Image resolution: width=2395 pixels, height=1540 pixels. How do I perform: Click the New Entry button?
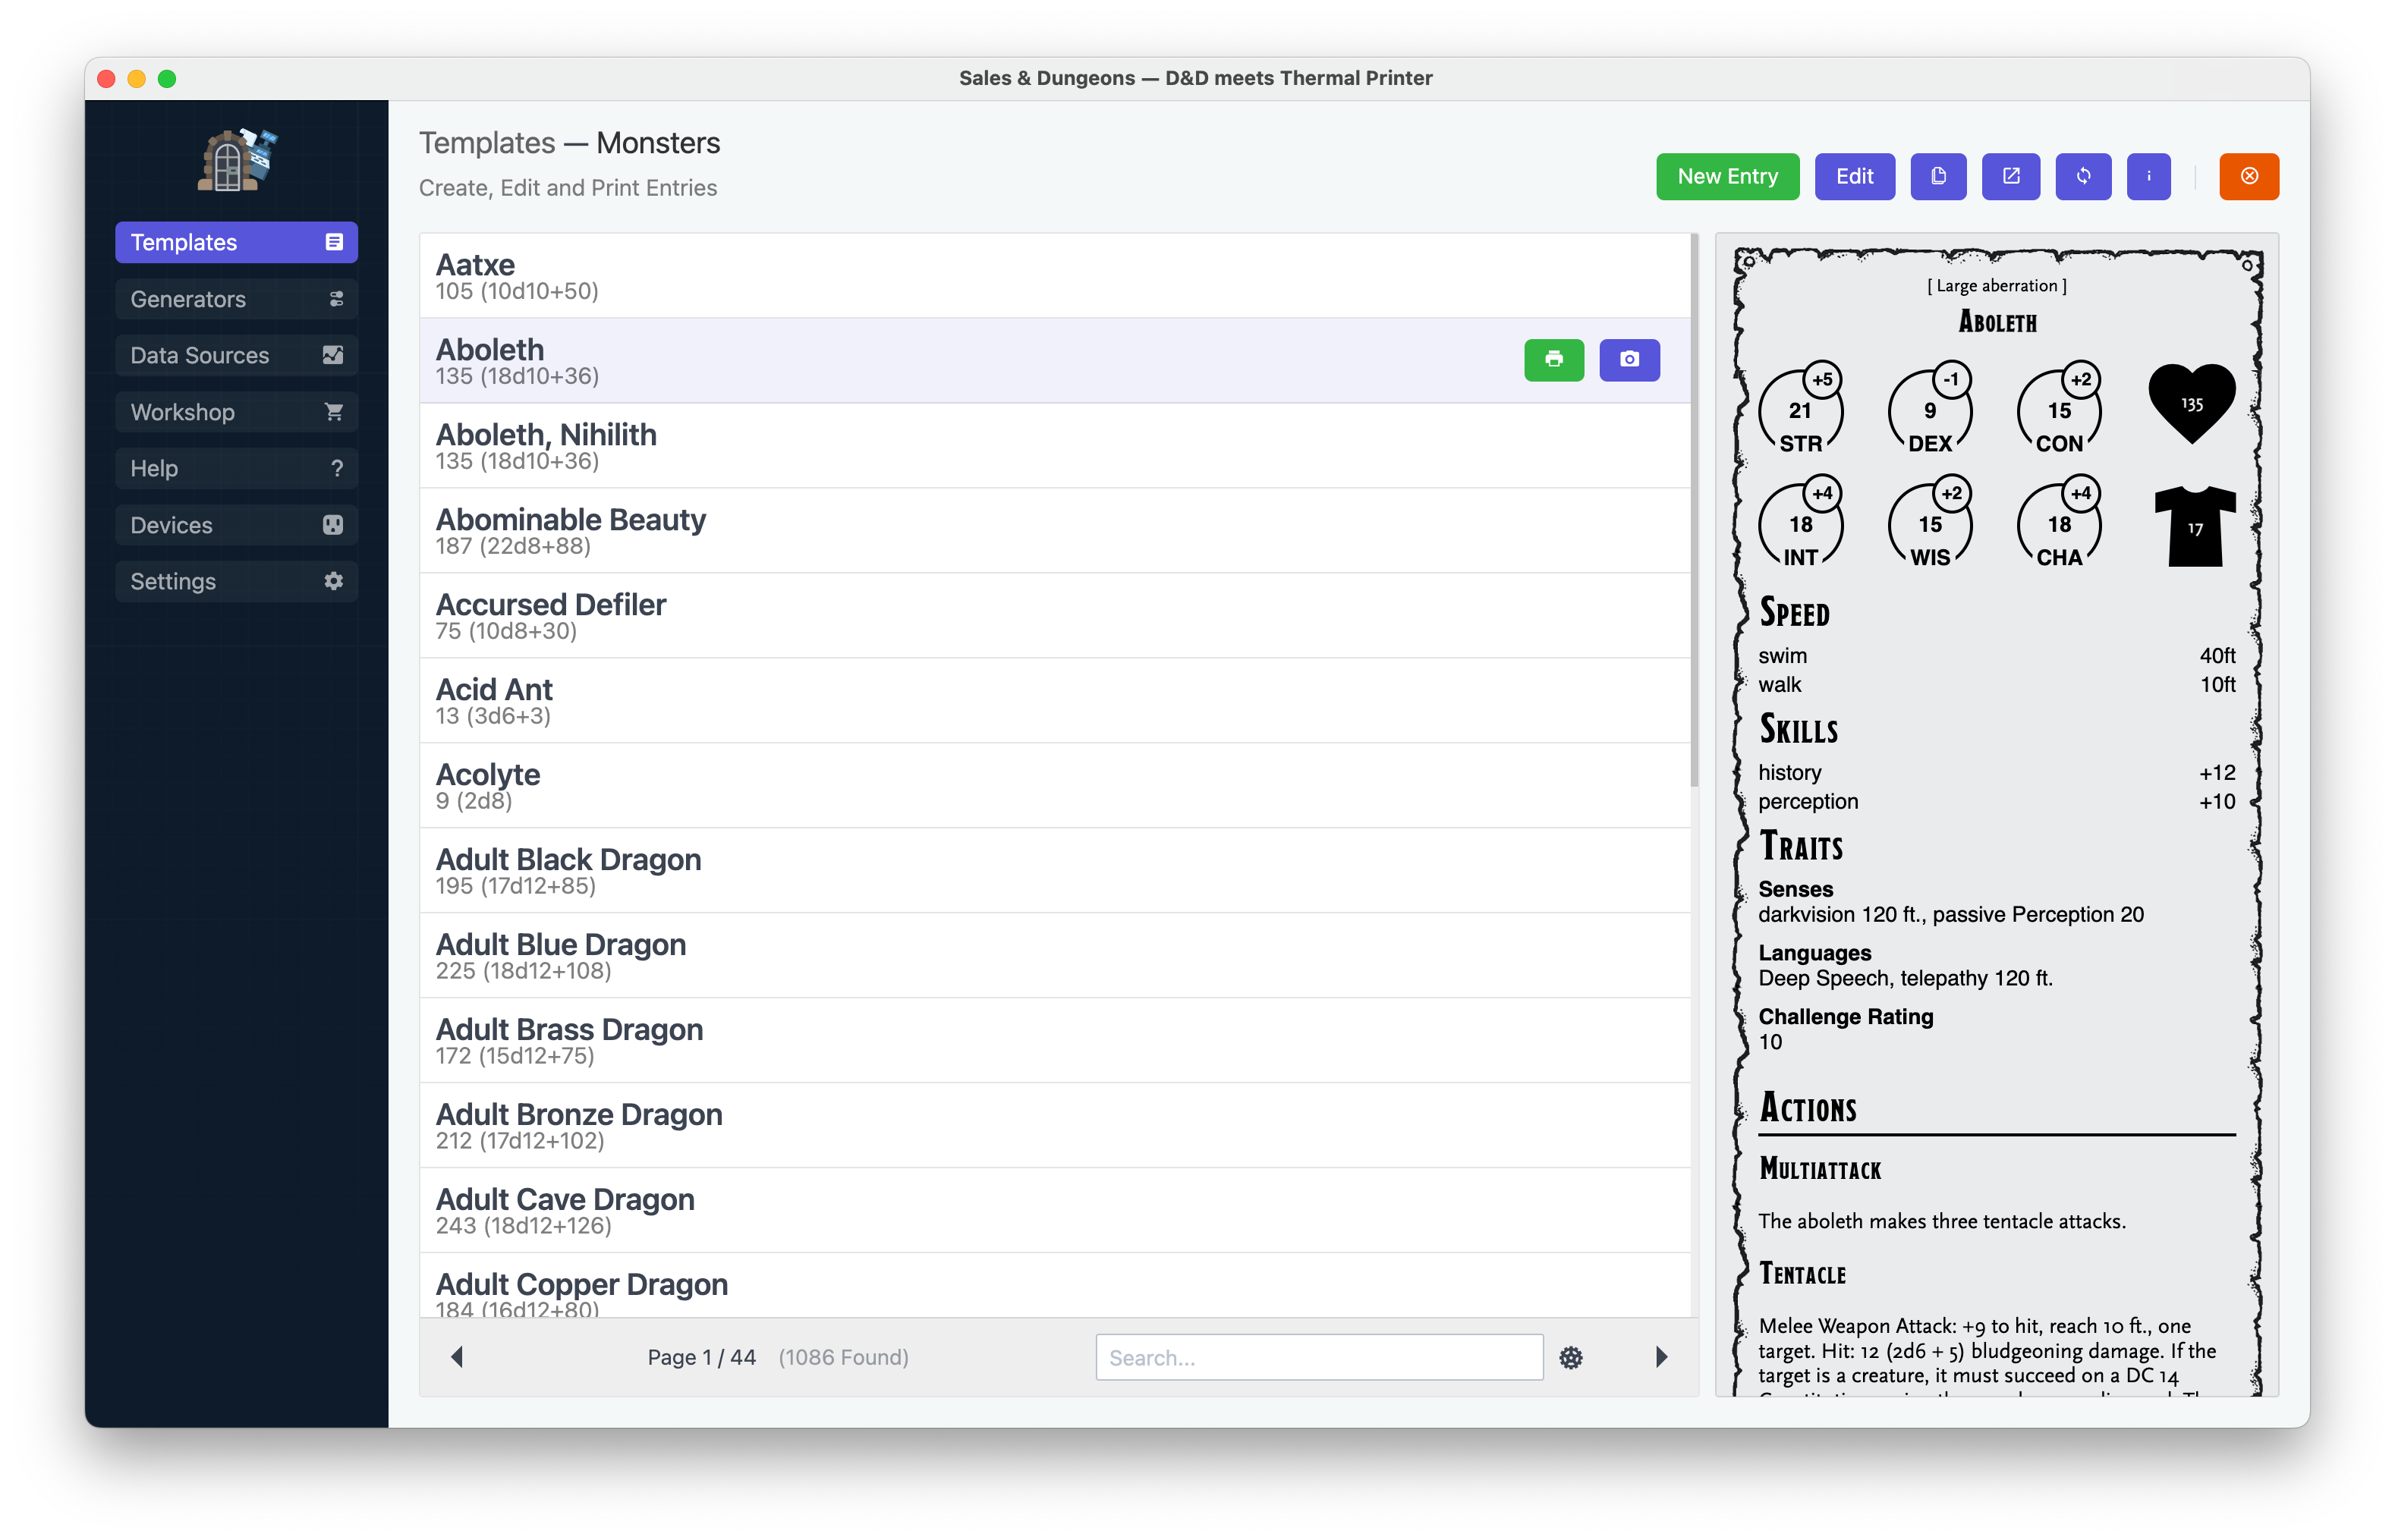click(1726, 177)
